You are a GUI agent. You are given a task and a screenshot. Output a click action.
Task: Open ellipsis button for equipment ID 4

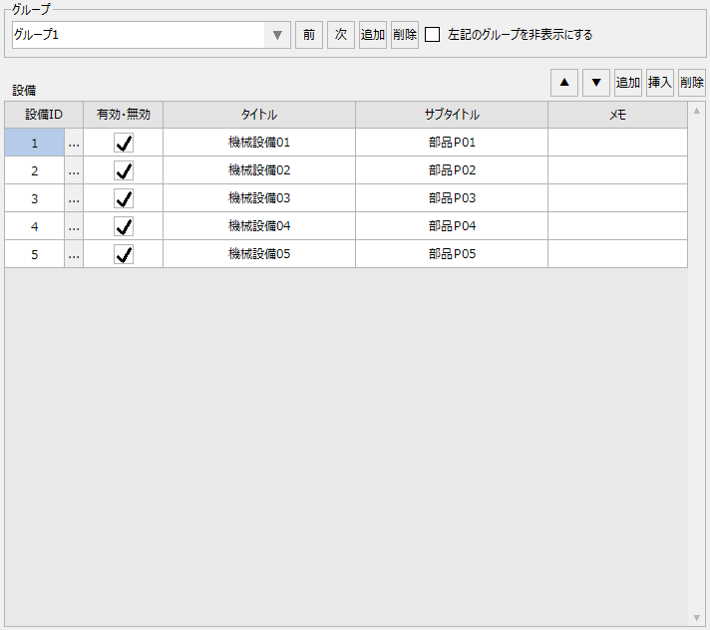[74, 227]
